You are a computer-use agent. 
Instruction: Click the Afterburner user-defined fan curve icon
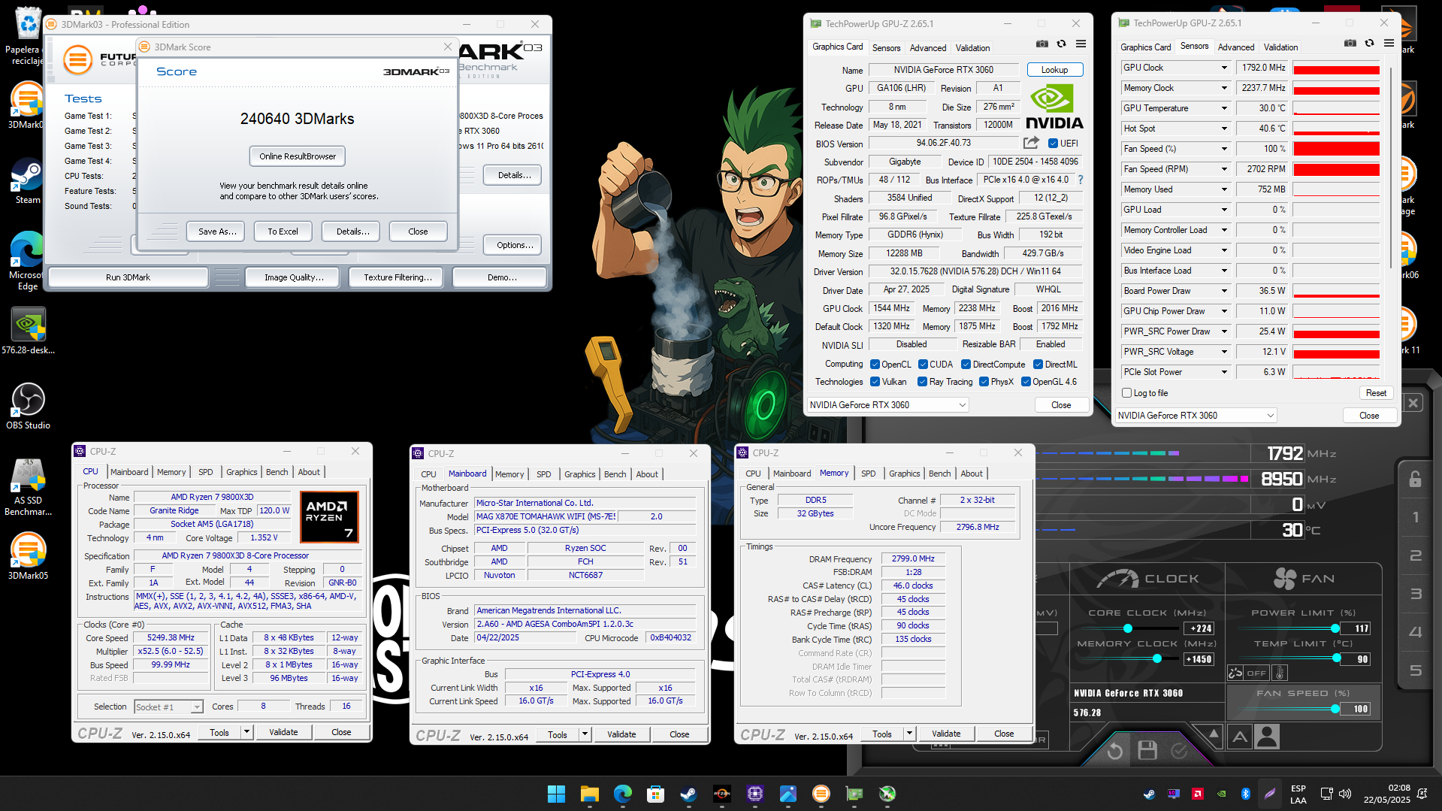1267,737
